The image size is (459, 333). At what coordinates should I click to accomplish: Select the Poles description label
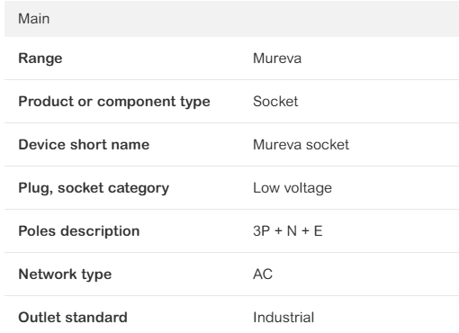(79, 231)
